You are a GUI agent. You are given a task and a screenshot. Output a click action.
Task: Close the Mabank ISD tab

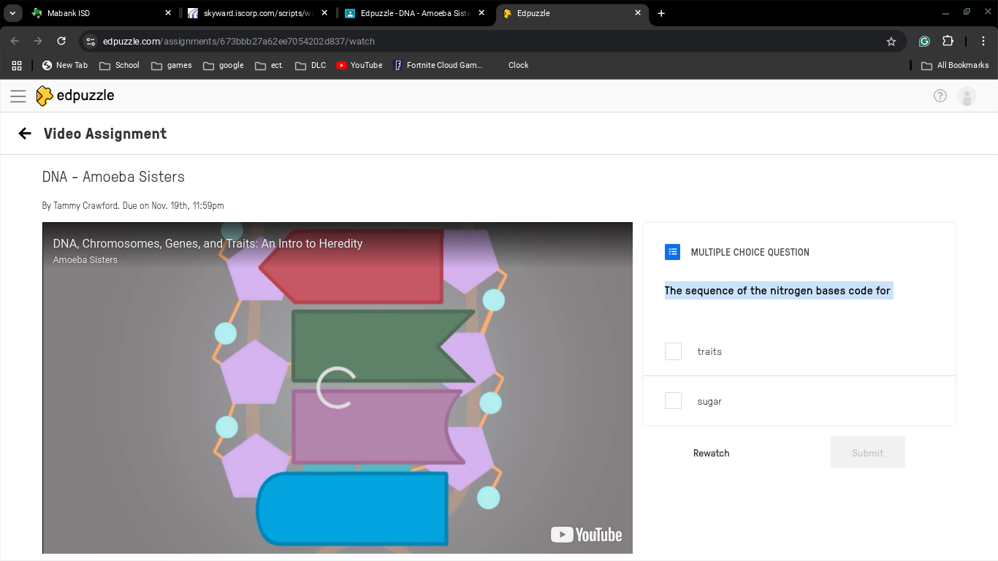click(x=168, y=13)
